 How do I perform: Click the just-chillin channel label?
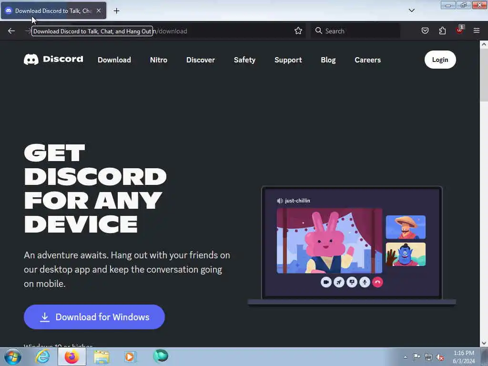point(297,201)
